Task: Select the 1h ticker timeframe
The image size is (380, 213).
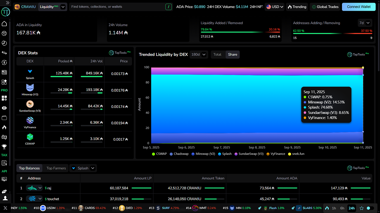Action: (x=334, y=208)
